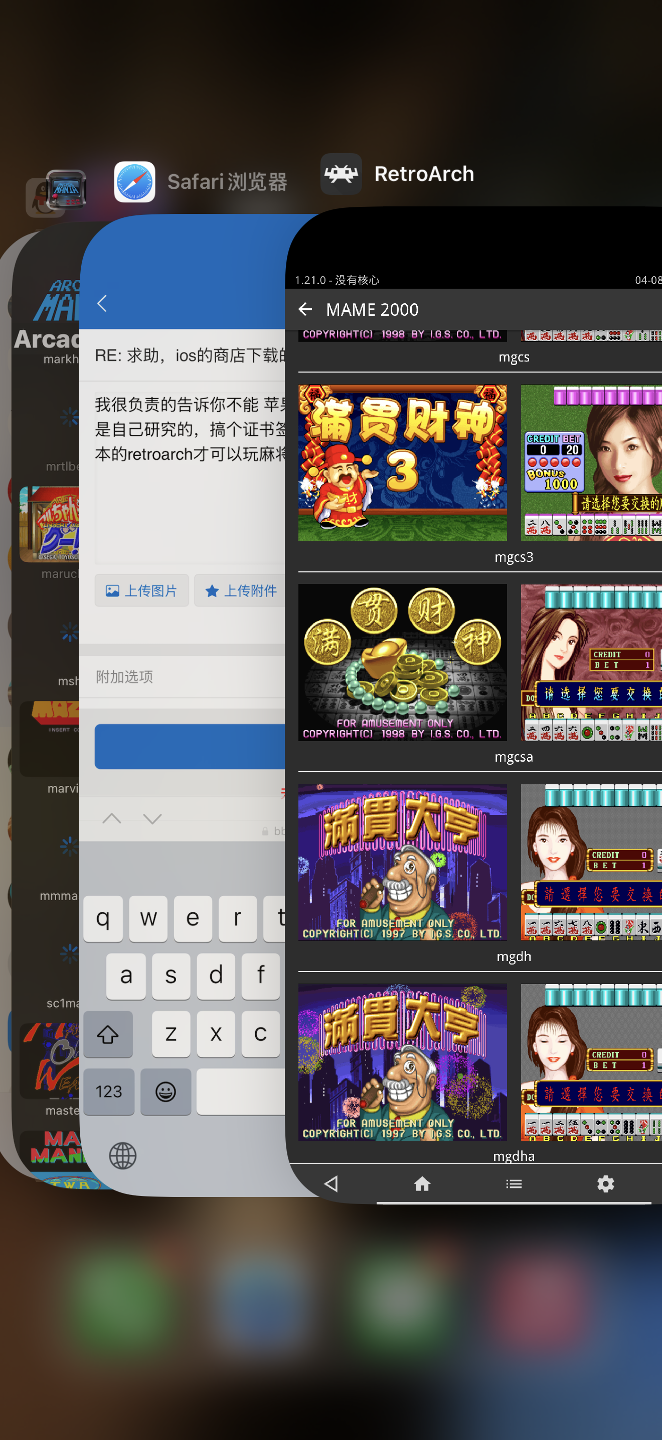Tap the s key on keyboard
Viewport: 662px width, 1440px height.
[171, 976]
